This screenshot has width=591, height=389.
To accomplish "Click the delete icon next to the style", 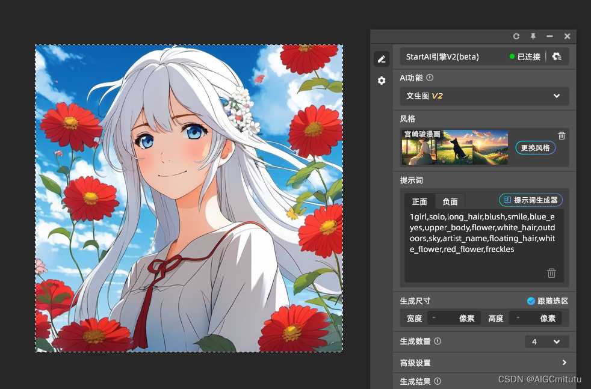I will (562, 135).
